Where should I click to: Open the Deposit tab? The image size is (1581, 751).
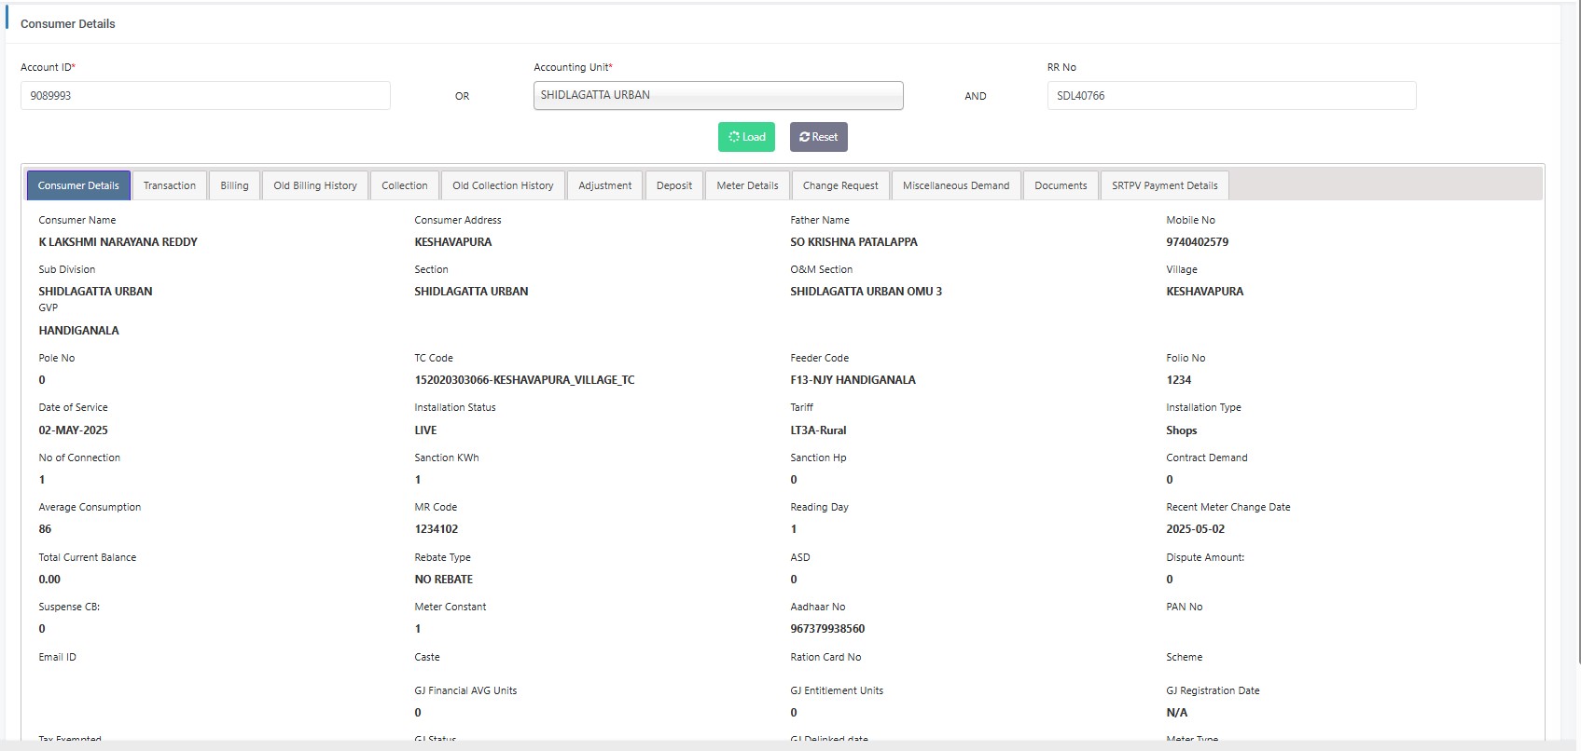pos(673,185)
